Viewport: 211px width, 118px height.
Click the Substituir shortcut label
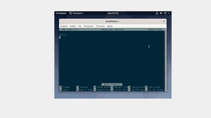104,90
